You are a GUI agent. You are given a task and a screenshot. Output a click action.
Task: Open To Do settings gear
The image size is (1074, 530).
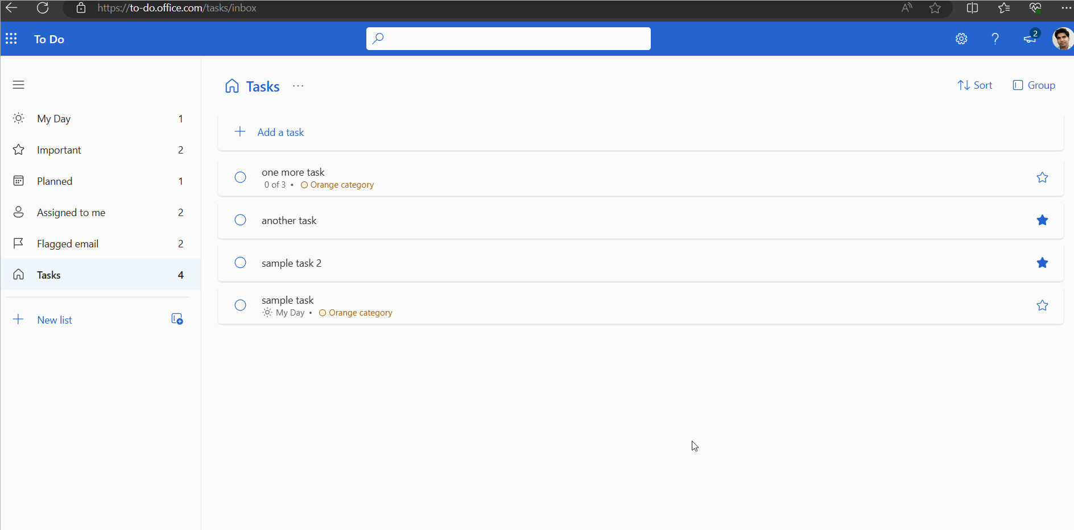962,39
